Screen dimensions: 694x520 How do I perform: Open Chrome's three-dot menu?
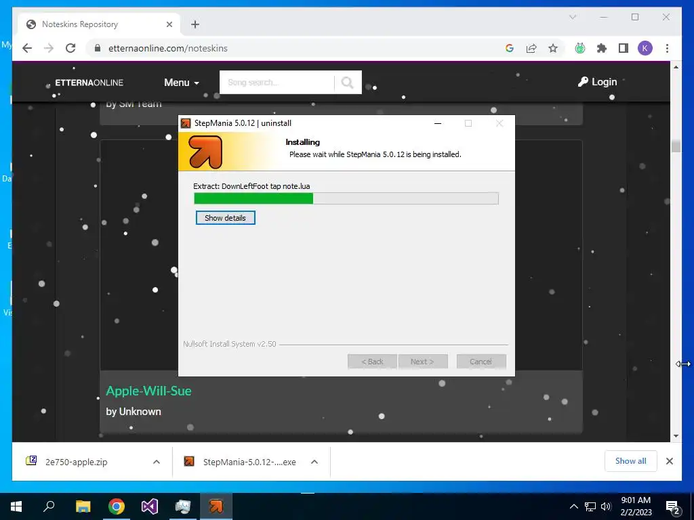(x=667, y=48)
